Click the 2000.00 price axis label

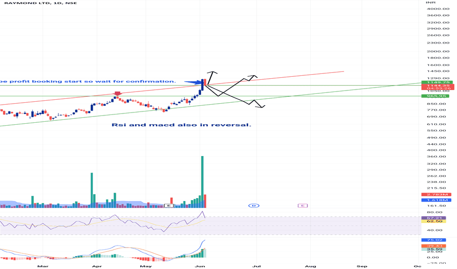pos(438,51)
